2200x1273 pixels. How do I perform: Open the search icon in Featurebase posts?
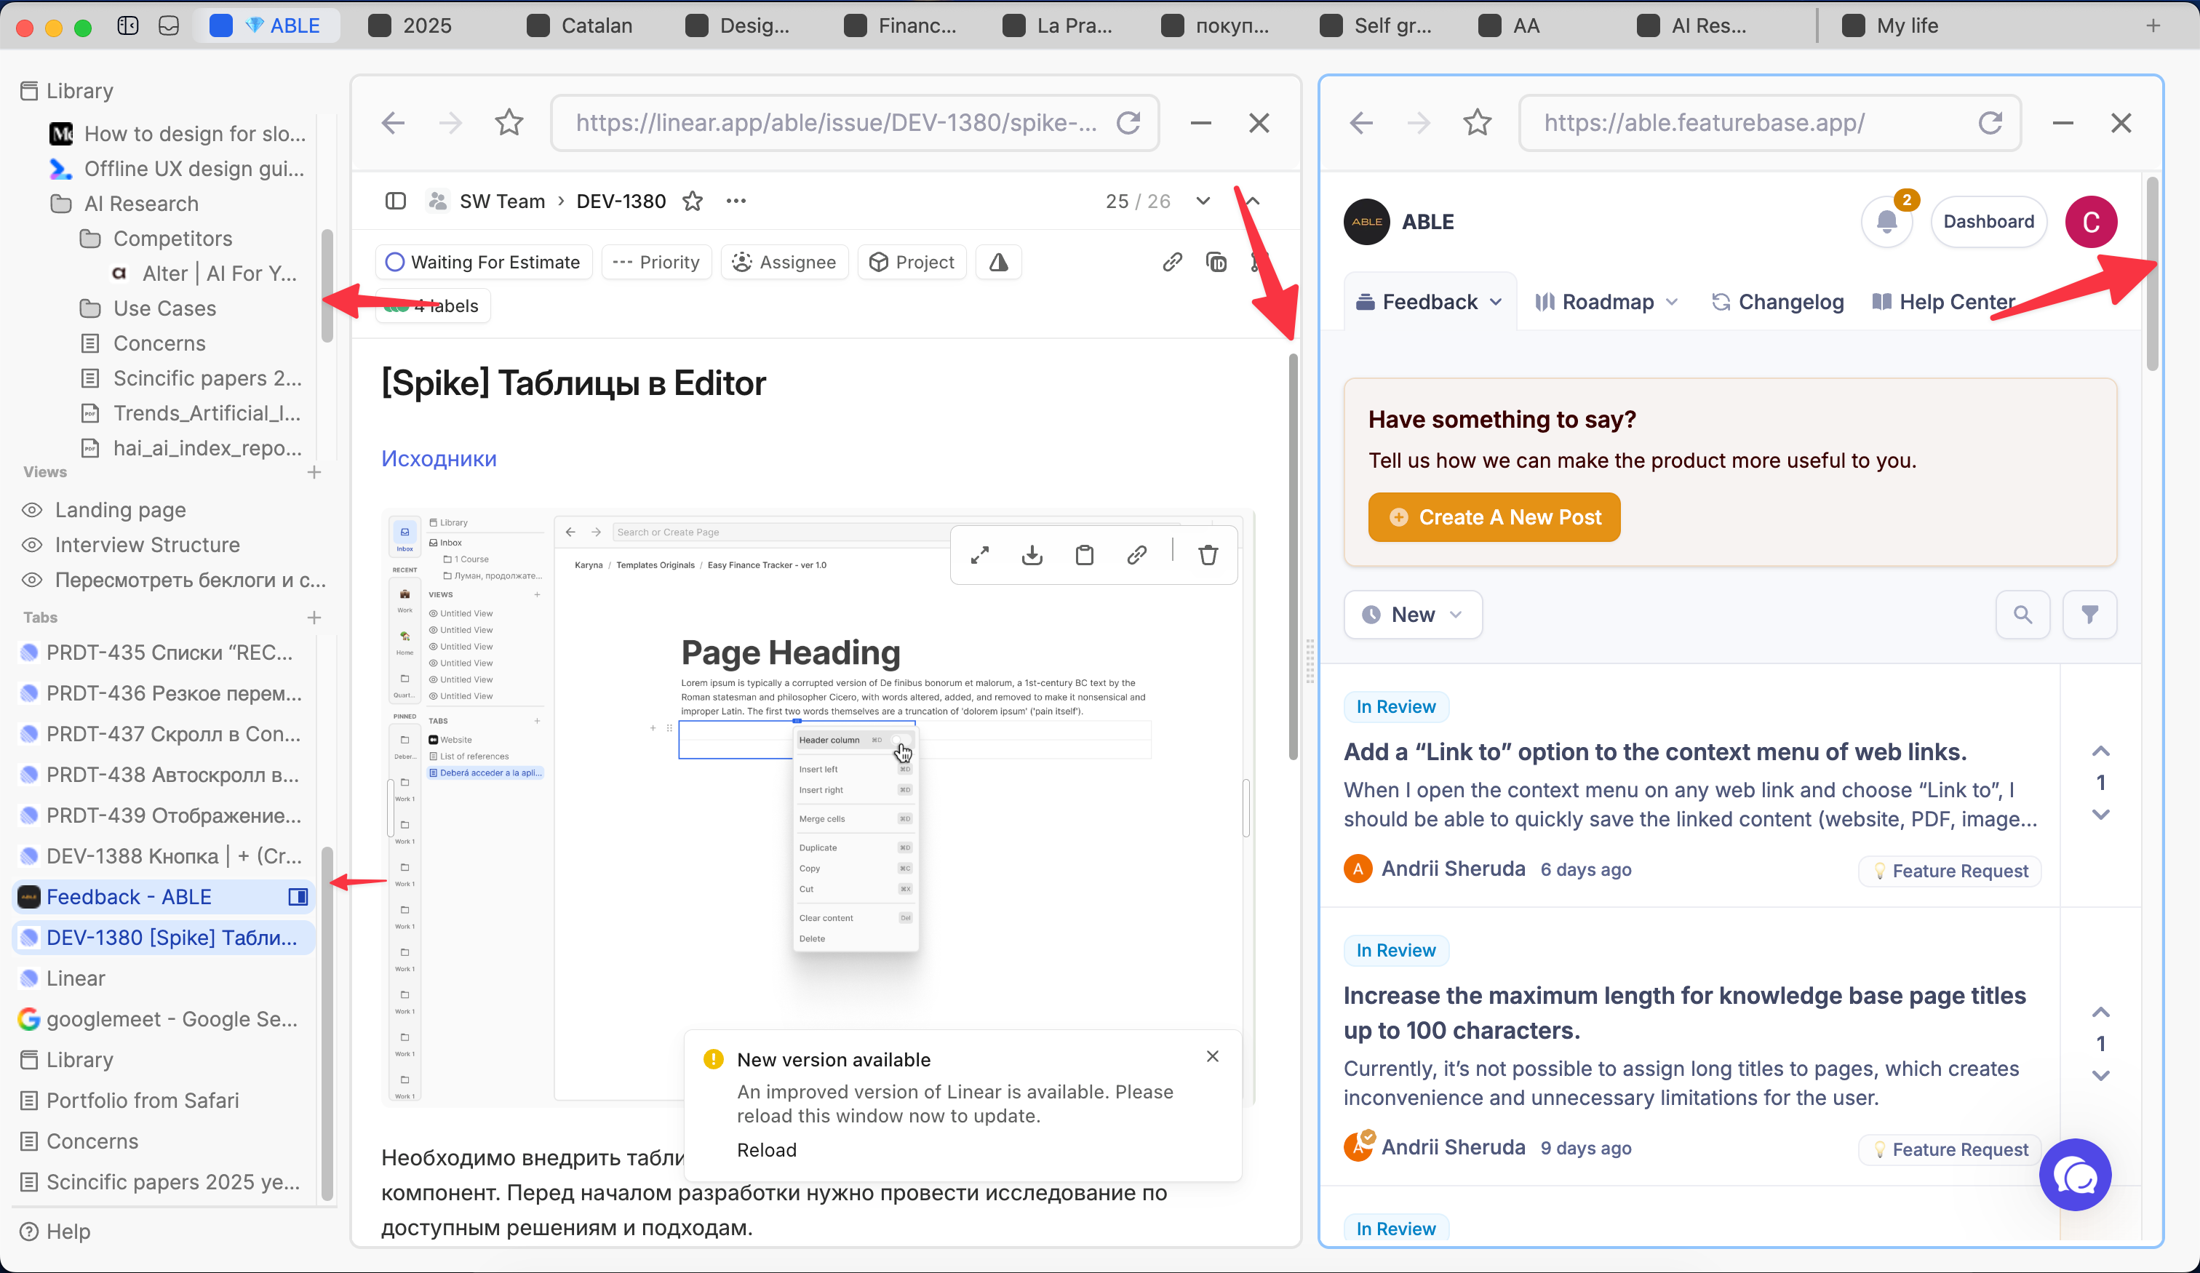[2022, 615]
